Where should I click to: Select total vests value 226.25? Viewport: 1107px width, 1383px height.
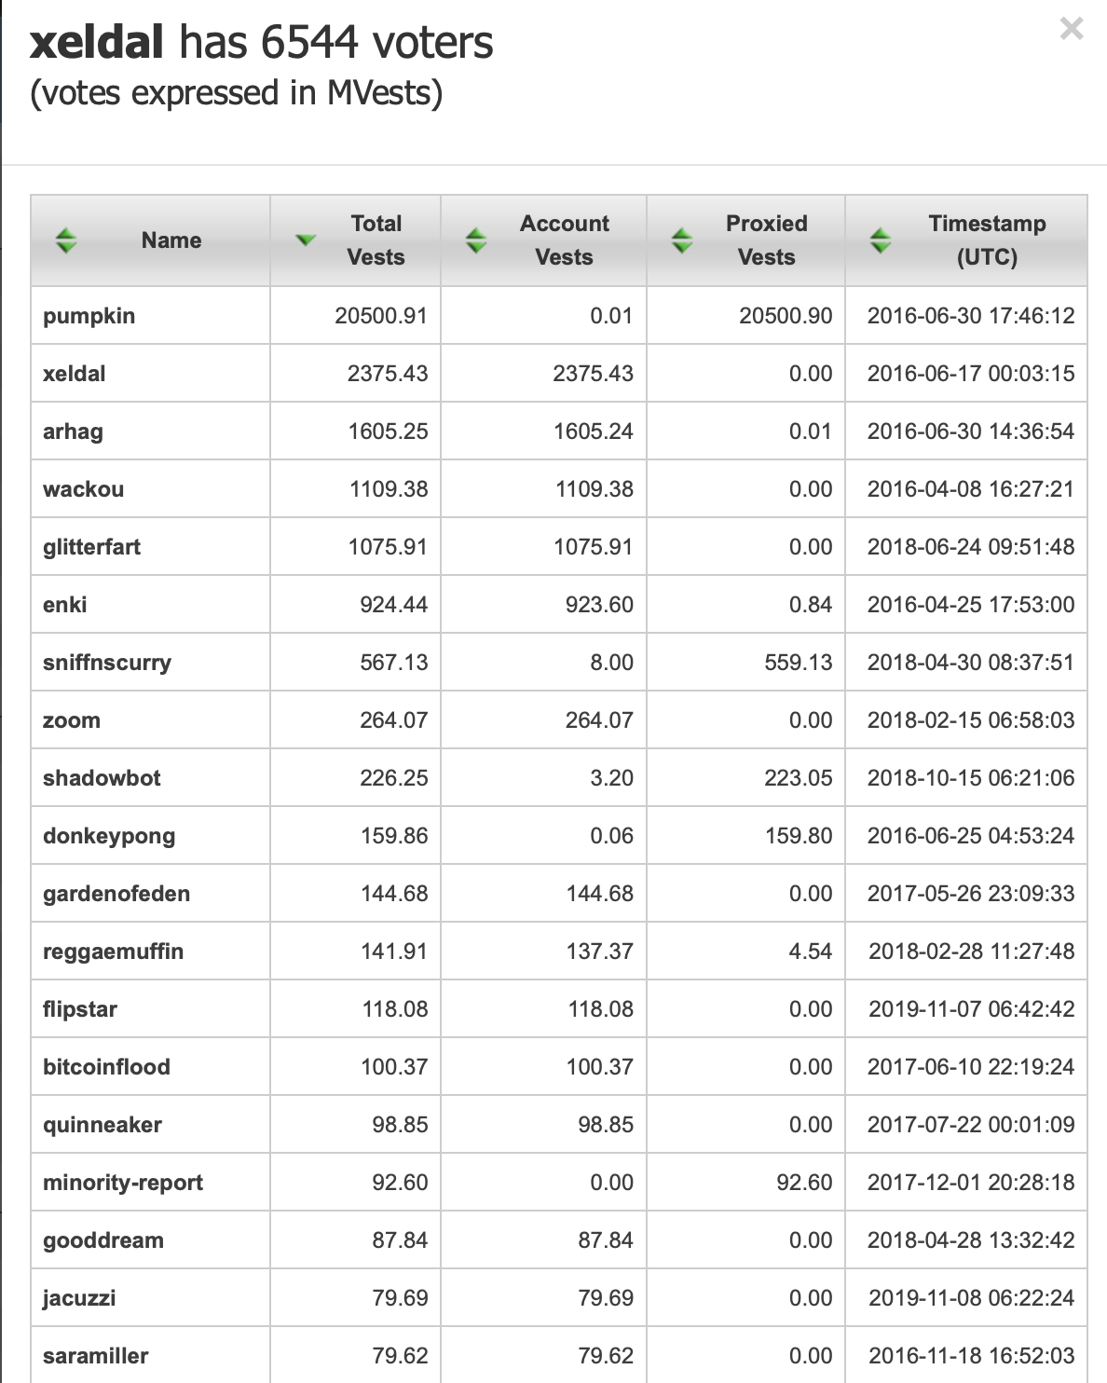tap(393, 778)
